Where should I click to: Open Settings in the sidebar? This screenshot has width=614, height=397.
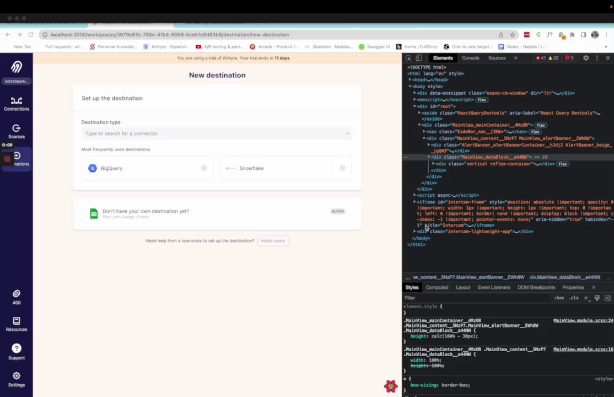[17, 379]
